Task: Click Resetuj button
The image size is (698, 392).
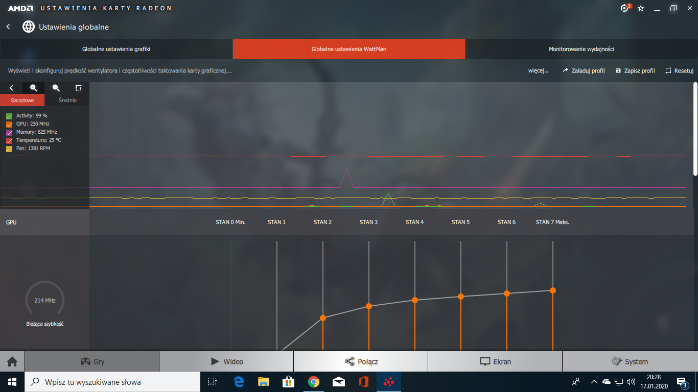Action: (x=679, y=71)
